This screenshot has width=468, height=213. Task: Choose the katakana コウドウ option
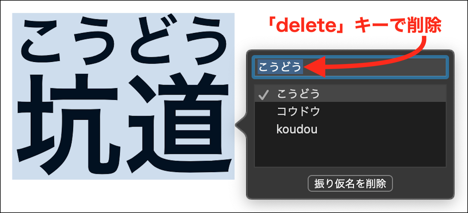[x=350, y=111]
